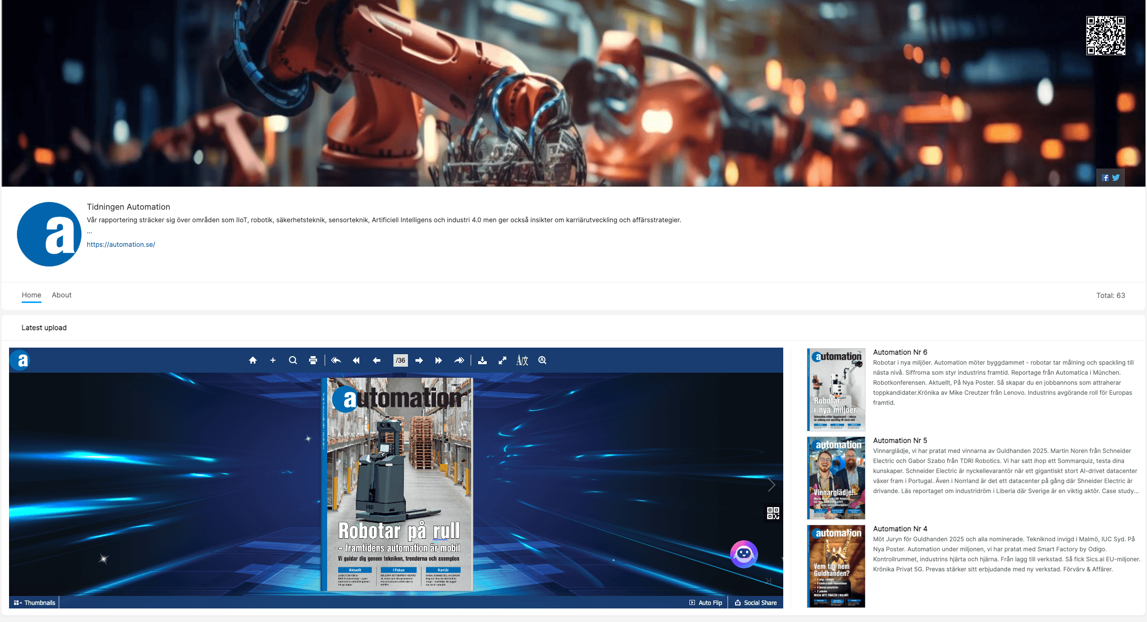
Task: Open the https://automation.se/ link
Action: [121, 244]
